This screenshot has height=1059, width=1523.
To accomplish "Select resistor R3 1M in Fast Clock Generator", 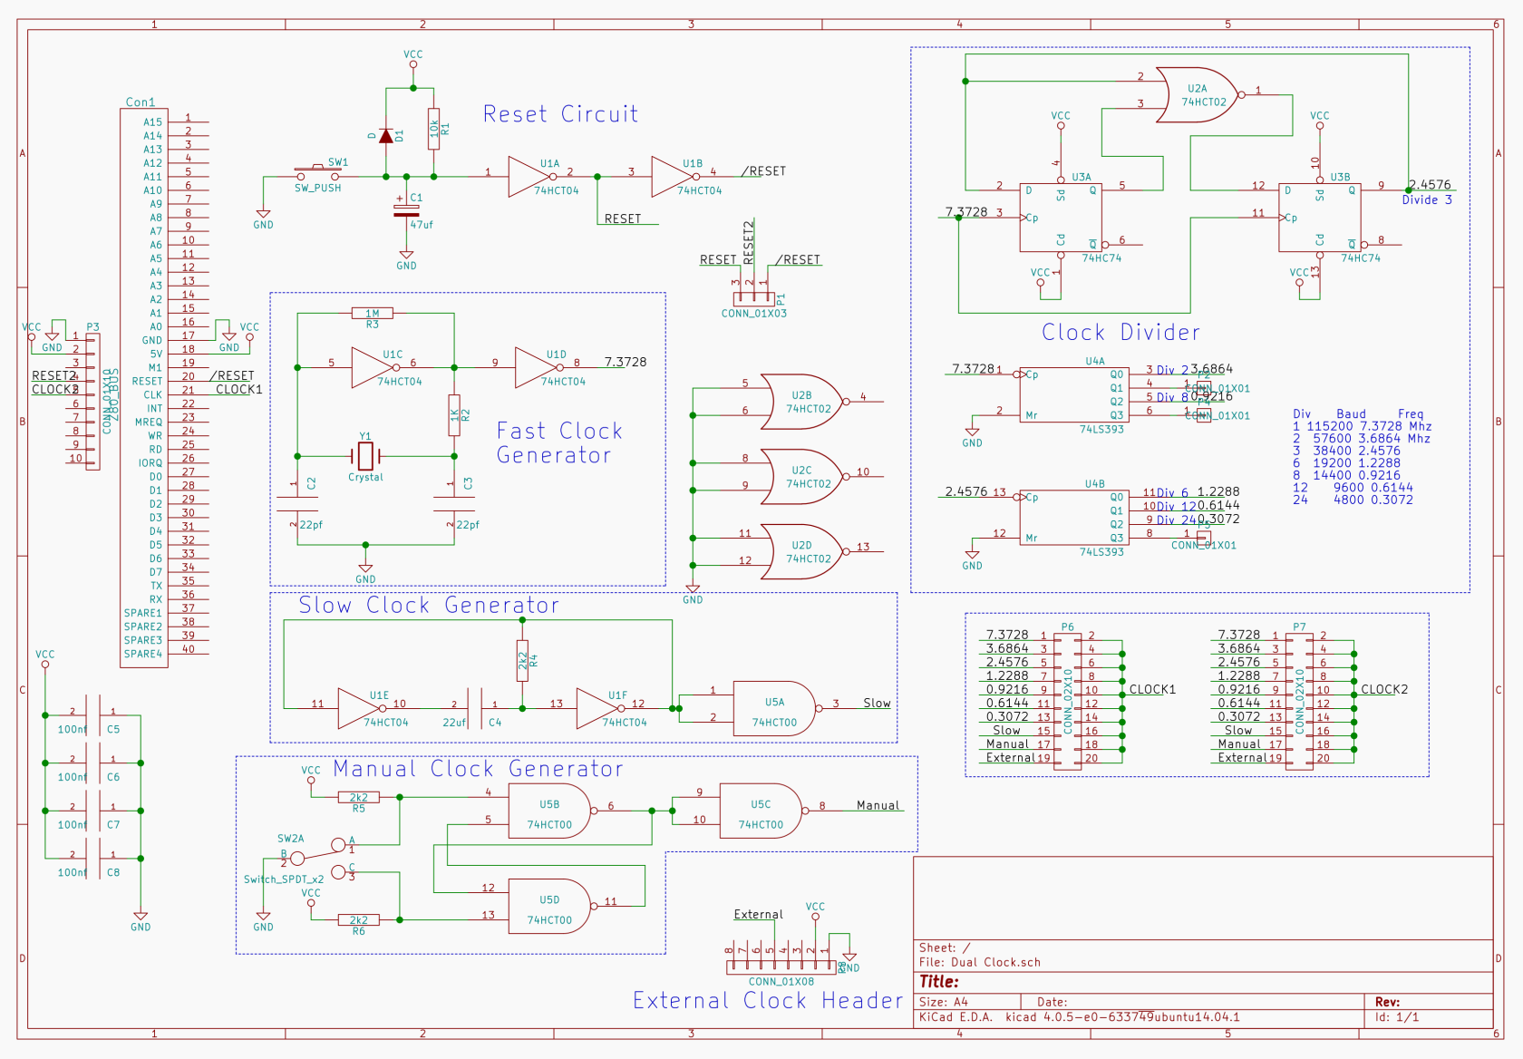I will [371, 313].
